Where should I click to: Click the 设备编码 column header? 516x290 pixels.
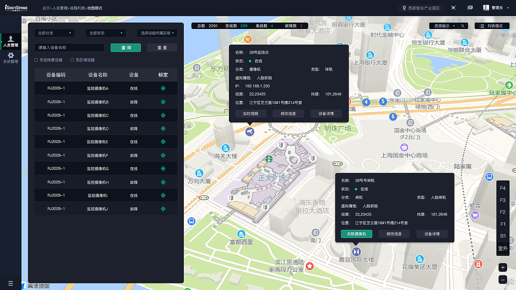coord(56,75)
